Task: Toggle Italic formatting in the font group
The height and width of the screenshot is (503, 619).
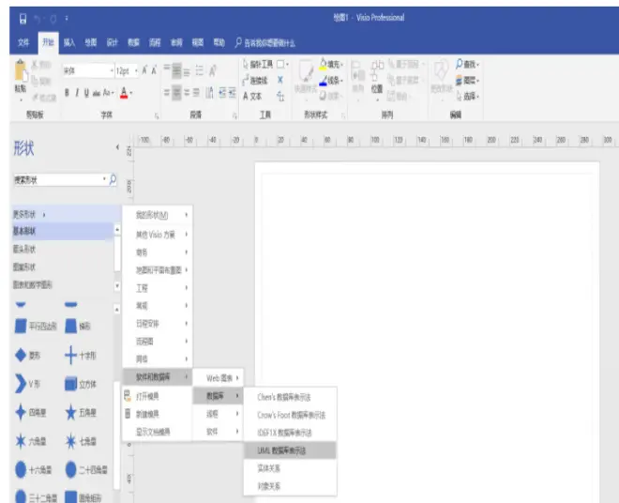Action: tap(79, 92)
